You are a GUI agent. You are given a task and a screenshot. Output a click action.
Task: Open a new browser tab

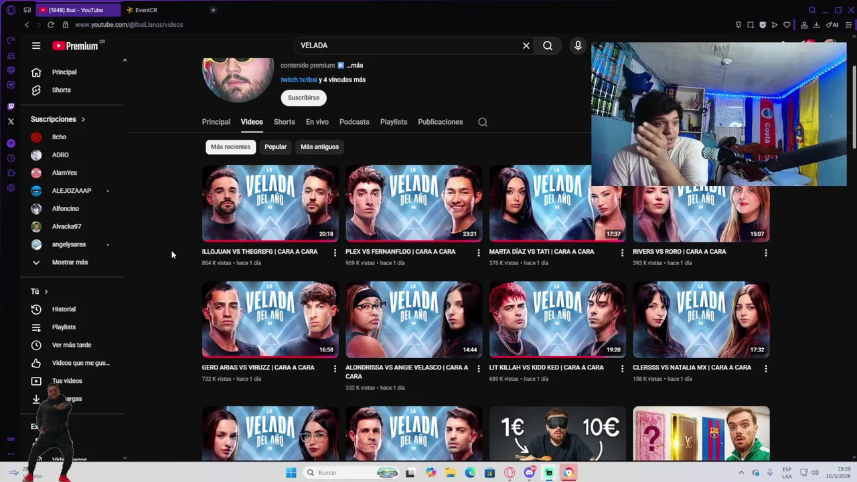coord(213,10)
